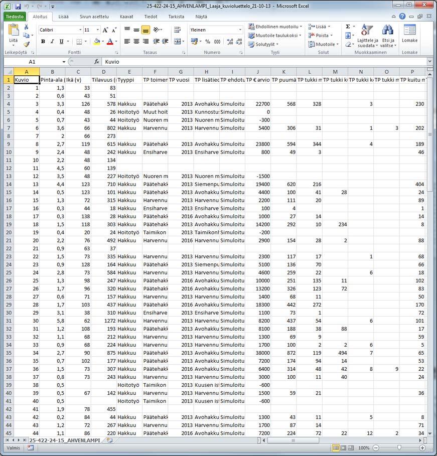
Task: Click the wrap text icon
Action: click(177, 30)
